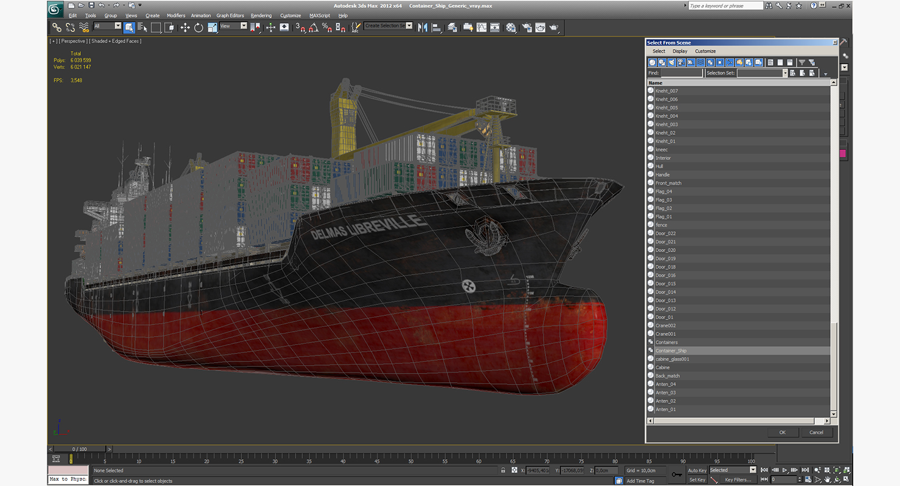This screenshot has height=486, width=900.
Task: Click the Align tool icon
Action: 437,27
